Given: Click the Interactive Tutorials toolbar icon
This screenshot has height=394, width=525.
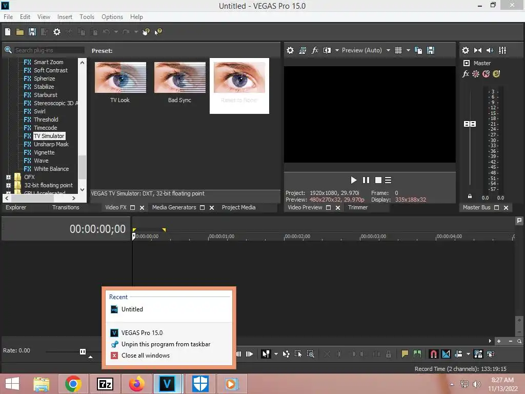Looking at the screenshot, I should point(146,32).
